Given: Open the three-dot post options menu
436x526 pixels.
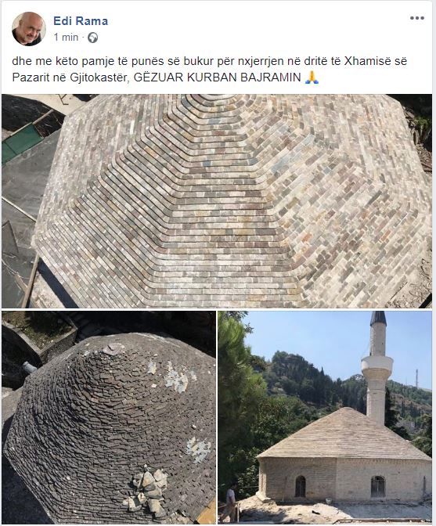Looking at the screenshot, I should (x=417, y=18).
